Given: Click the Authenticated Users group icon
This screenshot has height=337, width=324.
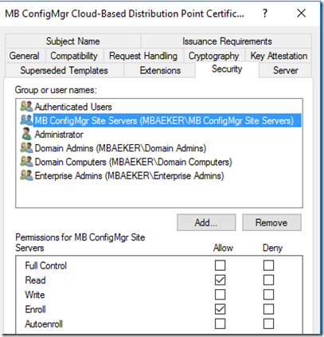Looking at the screenshot, I should click(x=26, y=106).
